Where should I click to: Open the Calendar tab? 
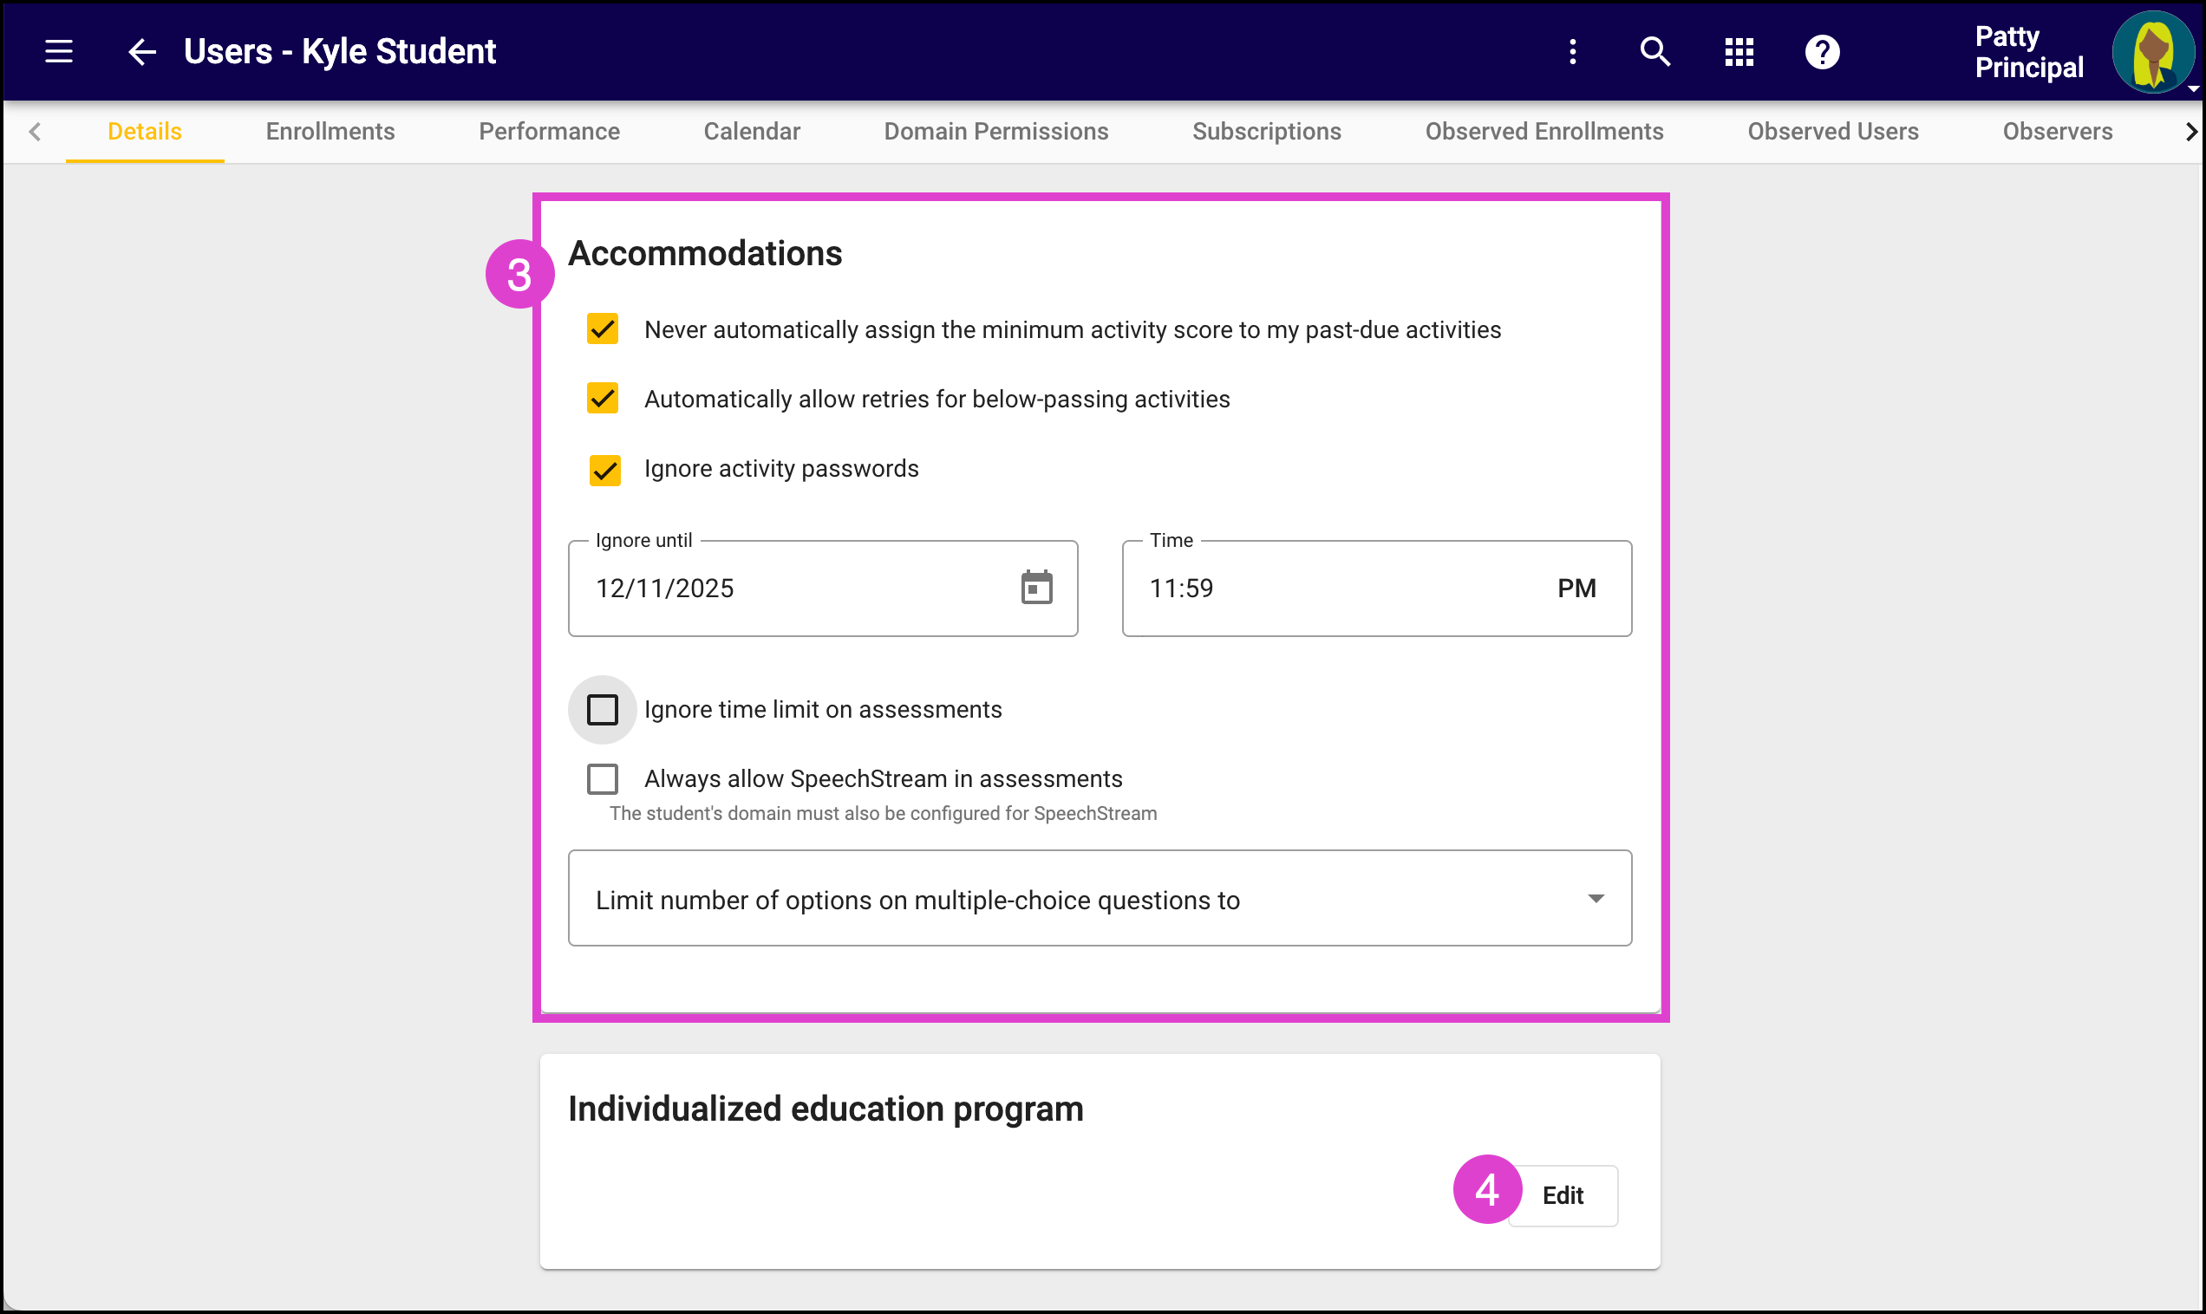752,131
